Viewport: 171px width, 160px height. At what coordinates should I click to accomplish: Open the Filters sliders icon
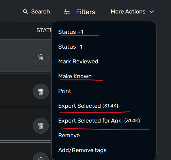pyautogui.click(x=67, y=11)
